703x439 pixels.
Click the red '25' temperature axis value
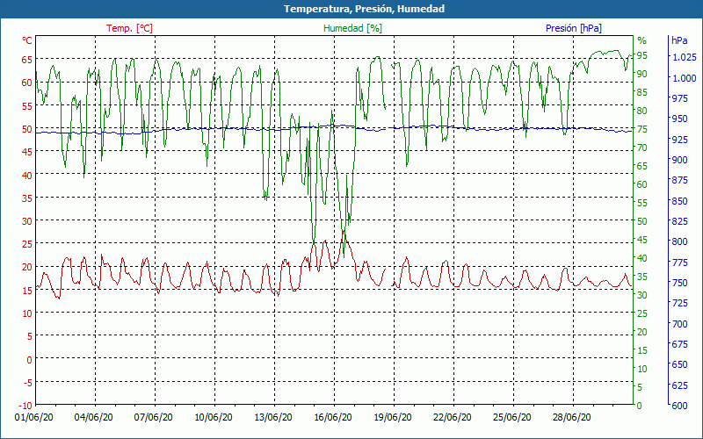coord(27,244)
